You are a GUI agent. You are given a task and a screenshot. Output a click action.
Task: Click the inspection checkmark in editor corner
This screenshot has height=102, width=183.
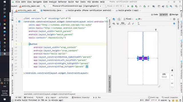coord(107,18)
